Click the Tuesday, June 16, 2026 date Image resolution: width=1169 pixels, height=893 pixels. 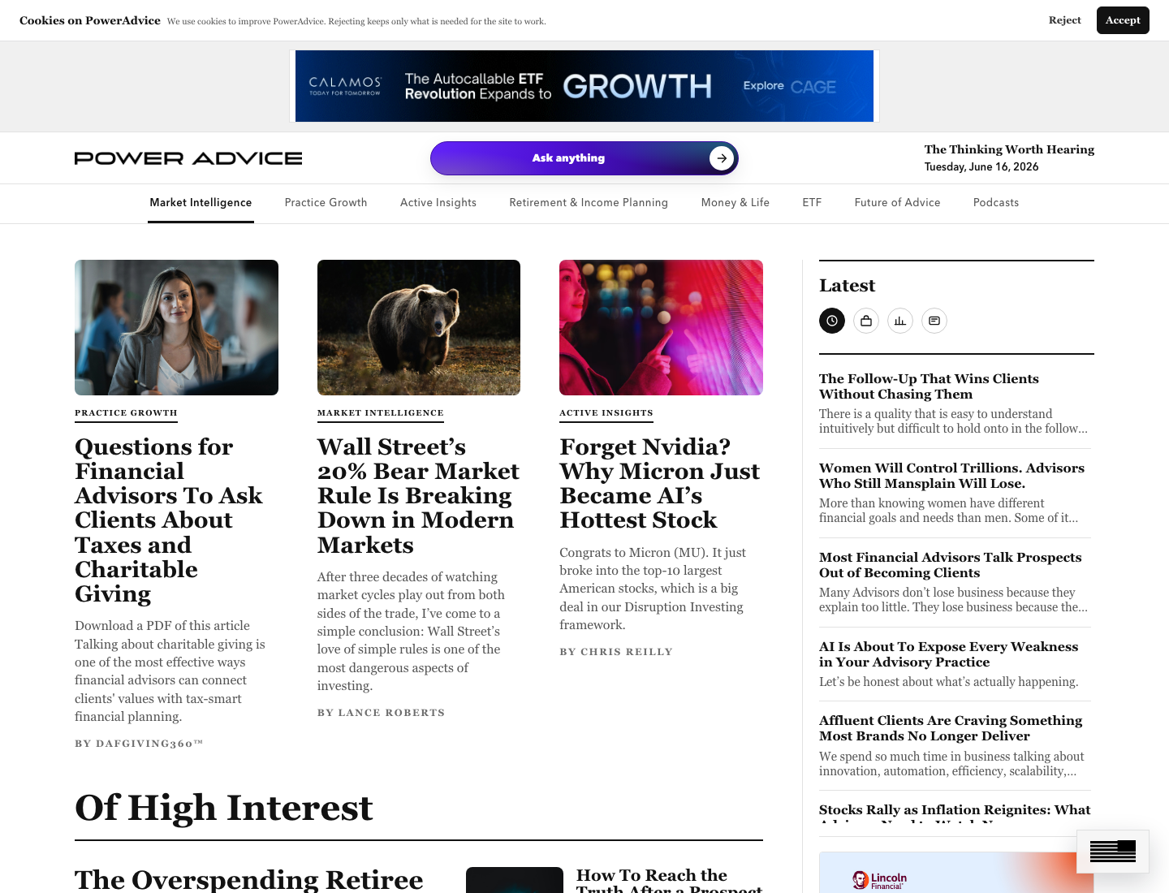981,166
